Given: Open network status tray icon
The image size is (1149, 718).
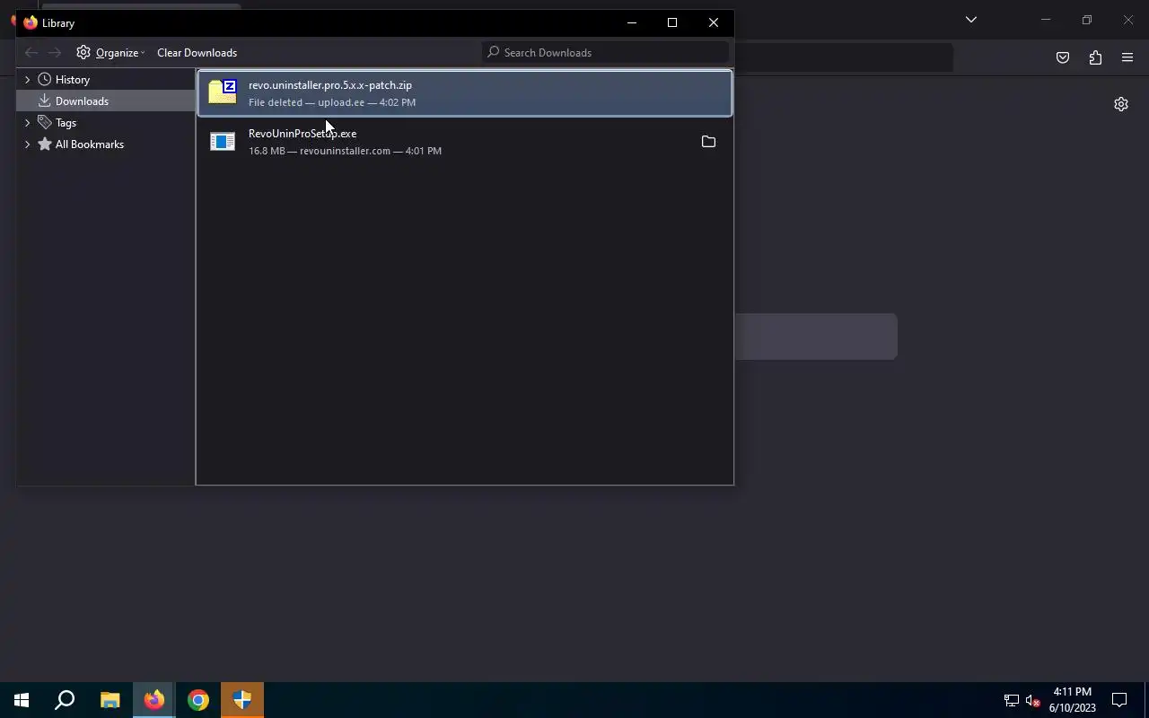Looking at the screenshot, I should pyautogui.click(x=1011, y=700).
